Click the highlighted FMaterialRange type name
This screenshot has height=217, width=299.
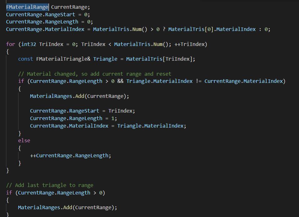[x=27, y=7]
